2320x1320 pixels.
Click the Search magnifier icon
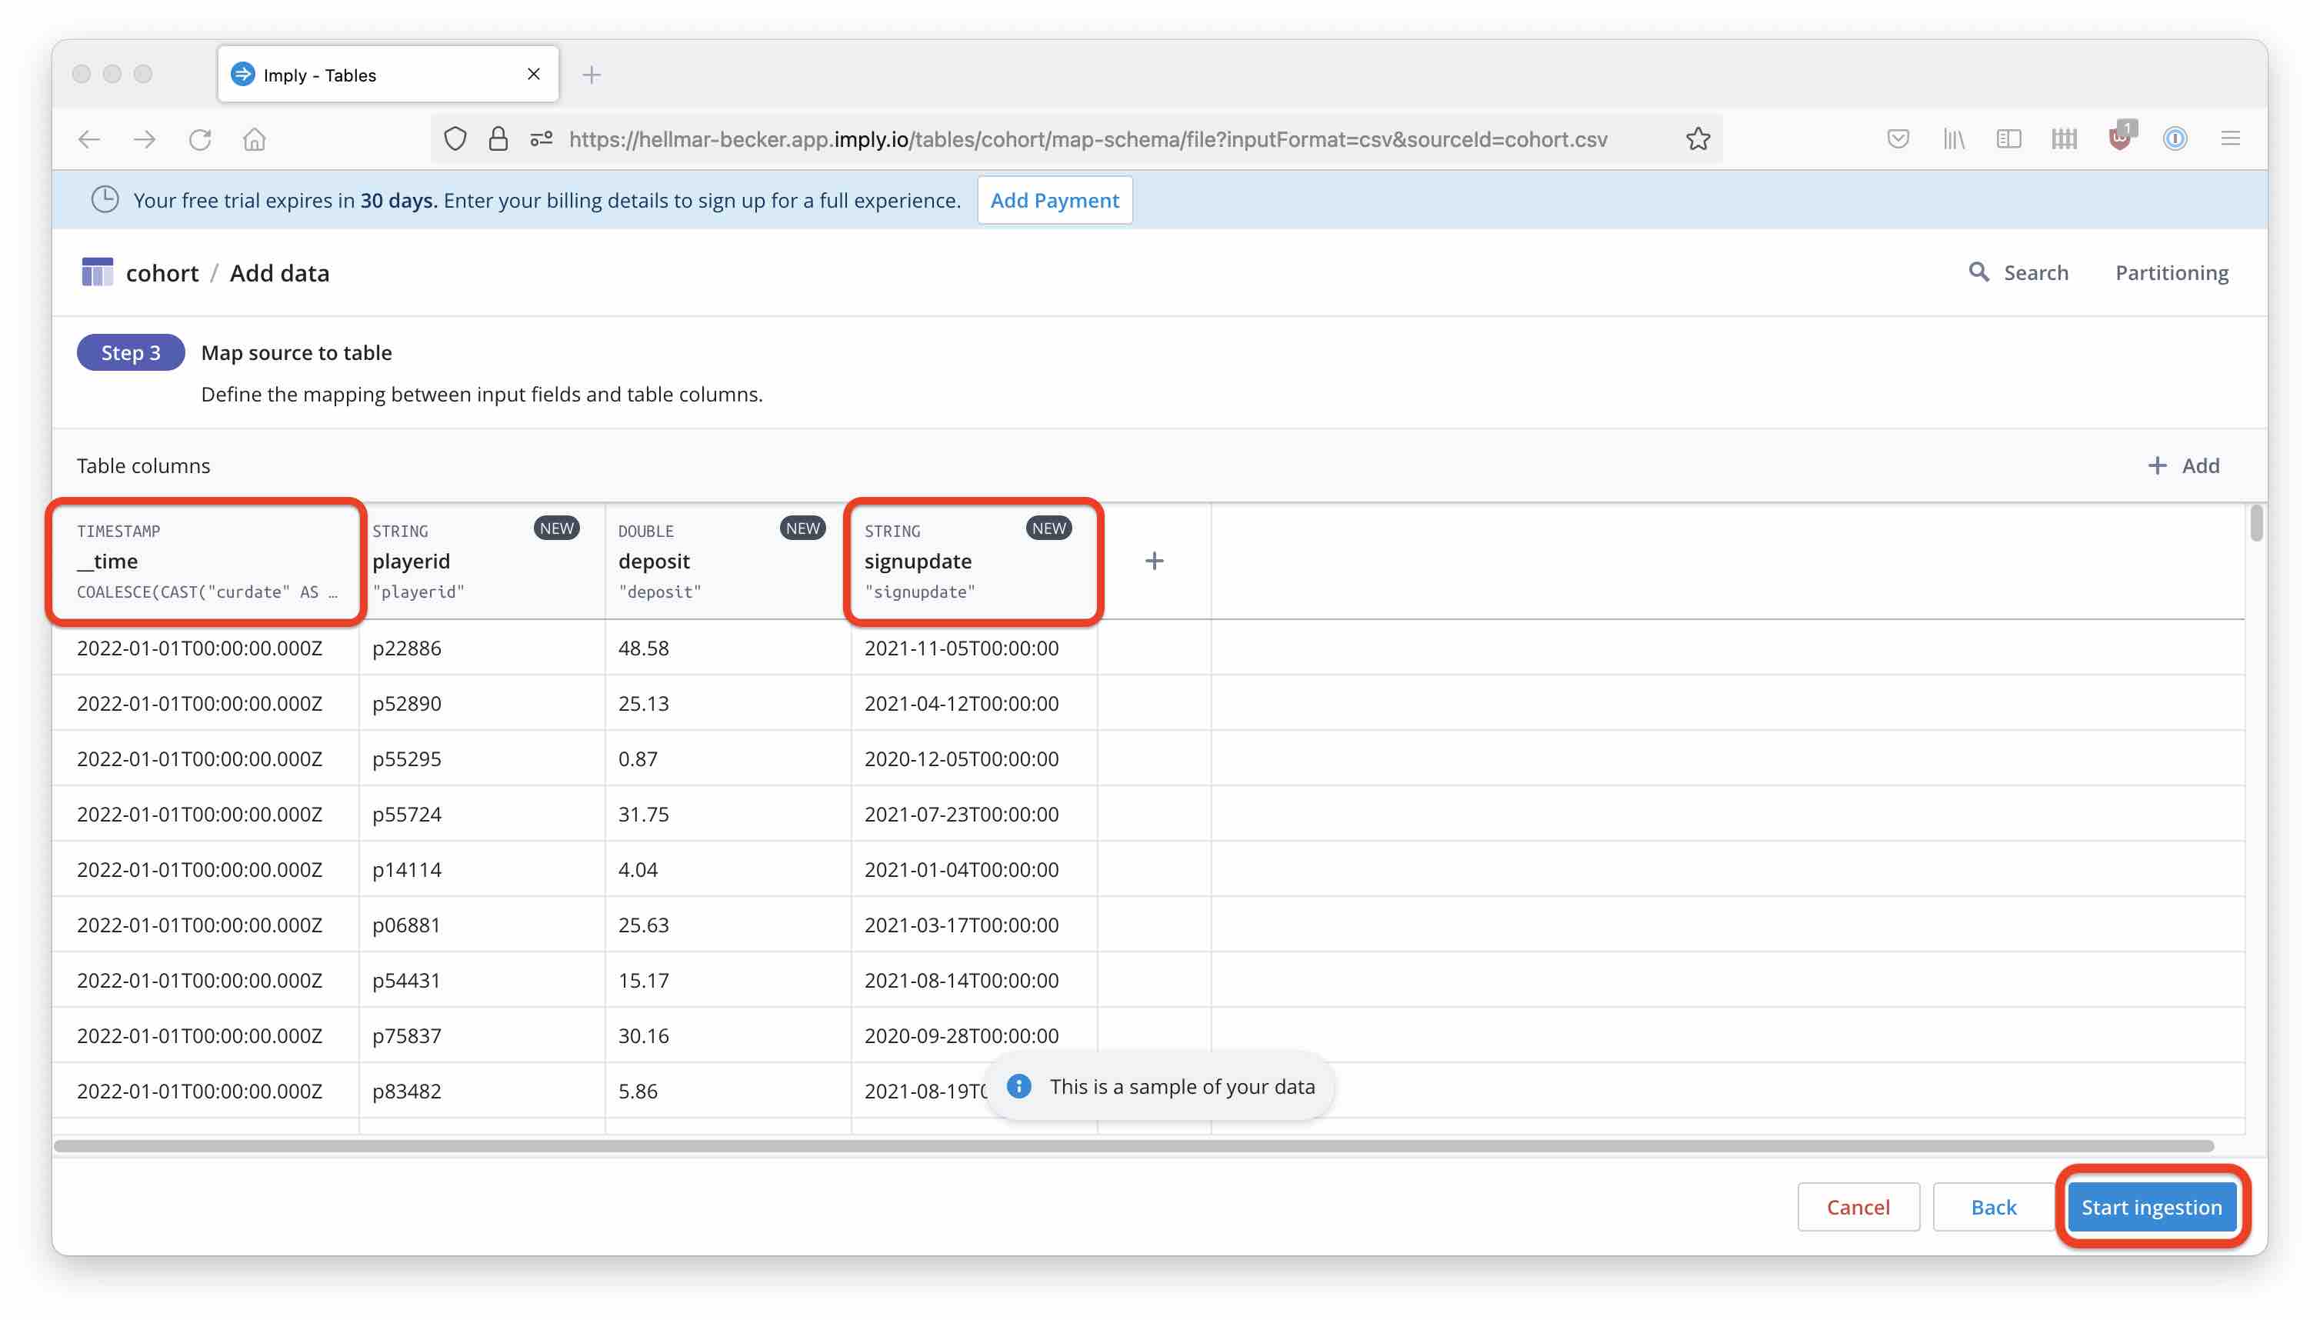click(x=1978, y=272)
